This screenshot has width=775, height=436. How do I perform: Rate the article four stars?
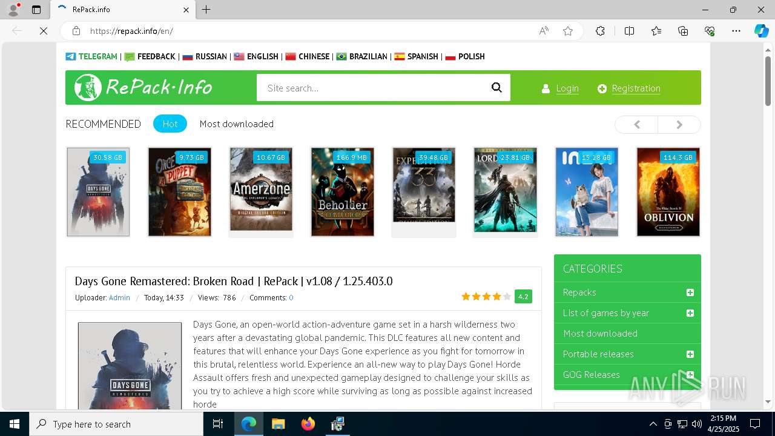tap(496, 297)
